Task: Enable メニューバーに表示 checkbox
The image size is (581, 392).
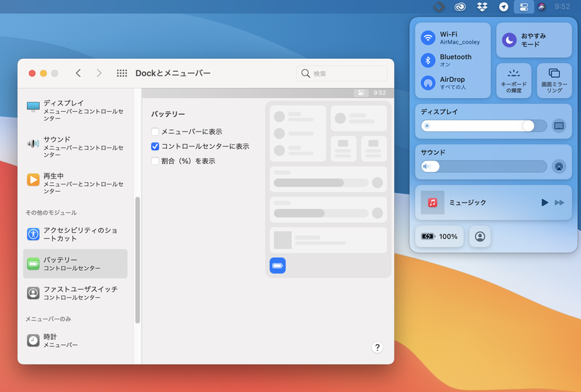Action: [155, 131]
